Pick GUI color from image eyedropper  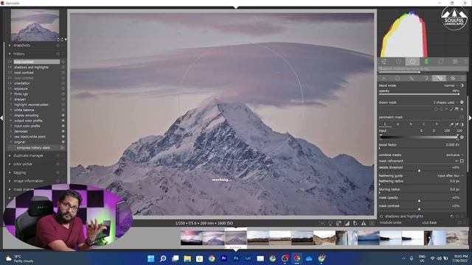[x=451, y=124]
